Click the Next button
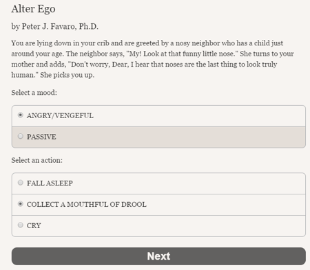 coord(158,256)
